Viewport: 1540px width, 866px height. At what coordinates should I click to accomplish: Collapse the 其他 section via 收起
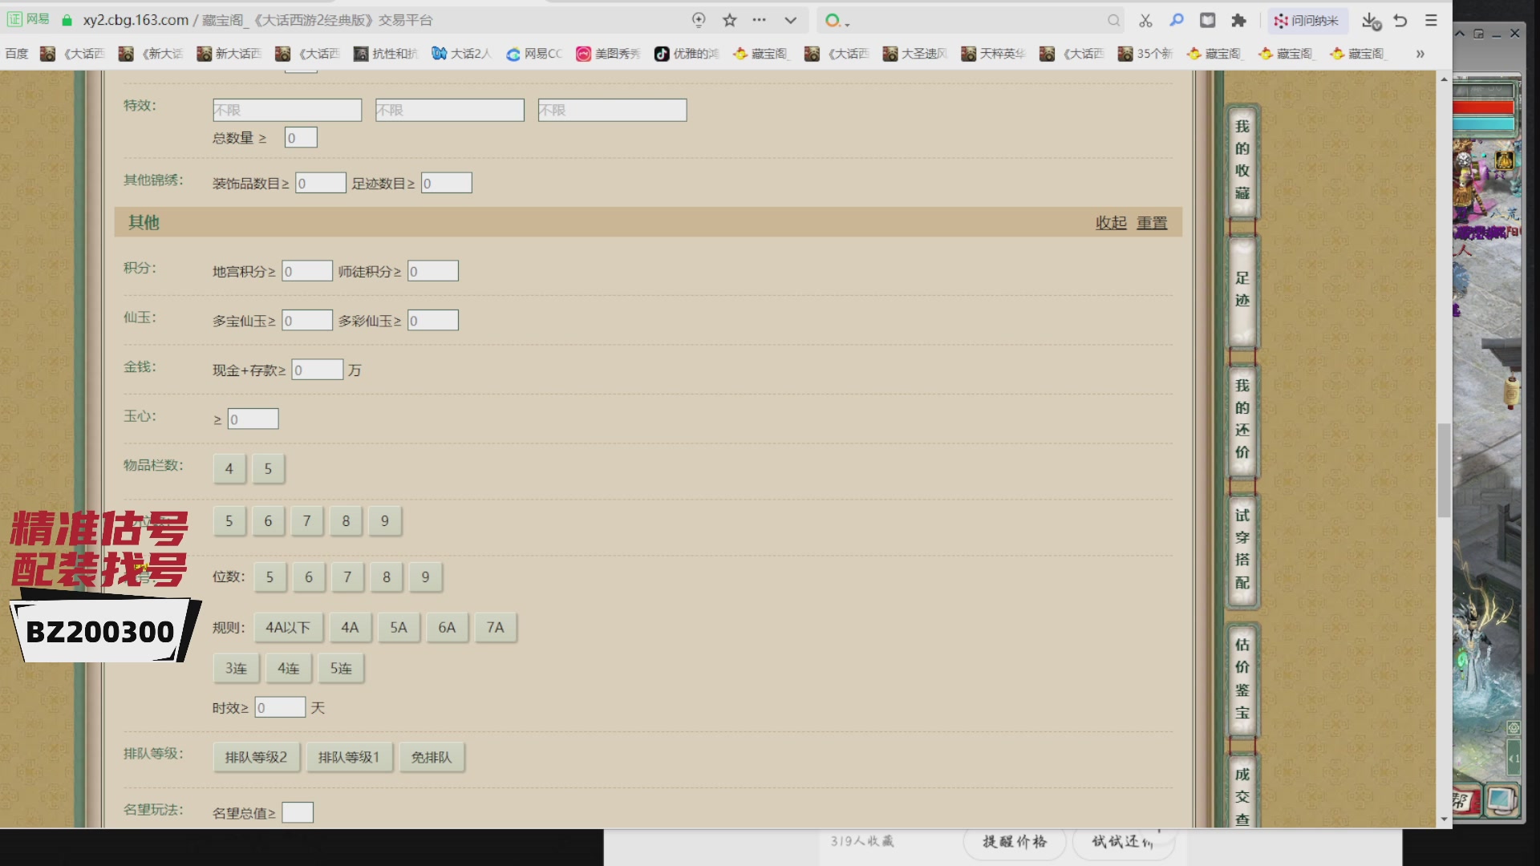pos(1111,222)
